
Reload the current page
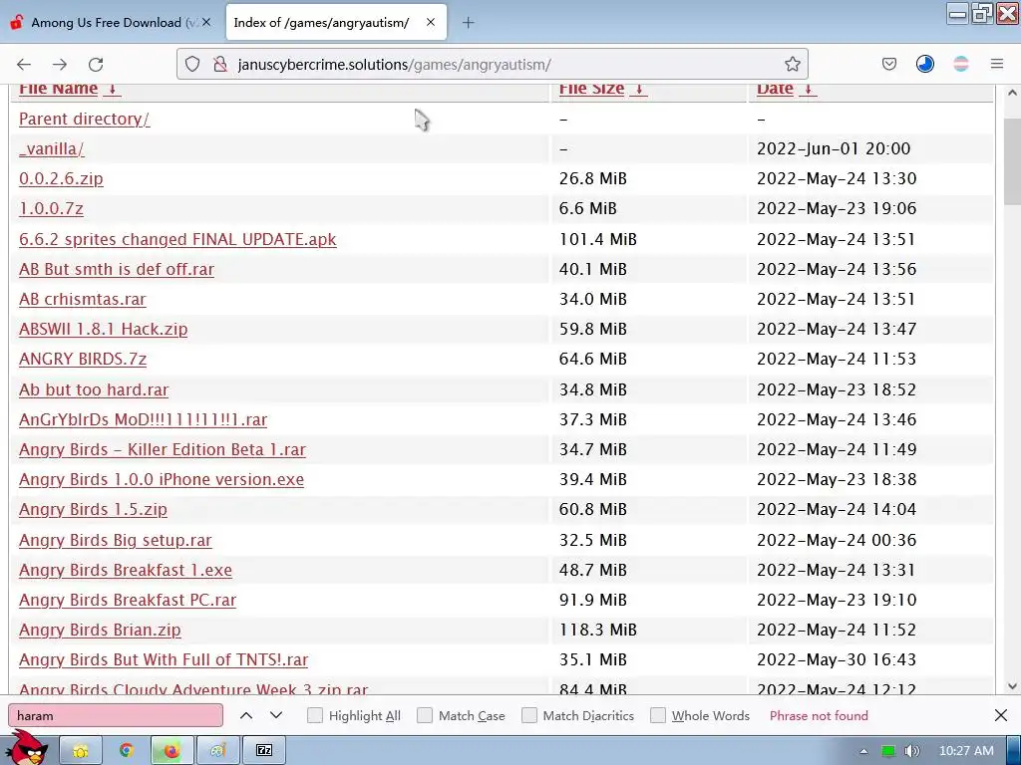point(96,65)
